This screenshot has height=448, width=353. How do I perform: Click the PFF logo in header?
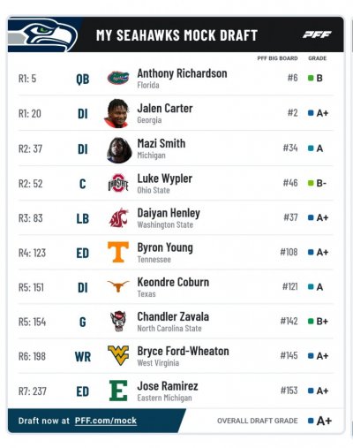click(x=317, y=34)
